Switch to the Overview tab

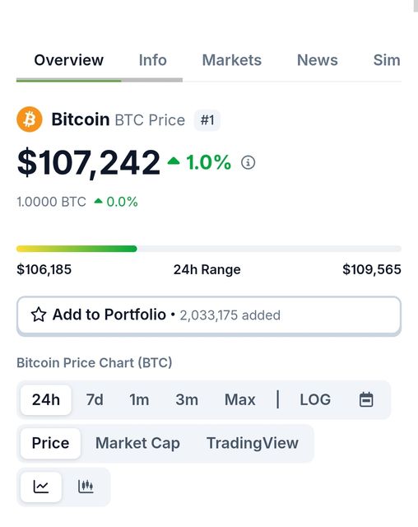(69, 60)
